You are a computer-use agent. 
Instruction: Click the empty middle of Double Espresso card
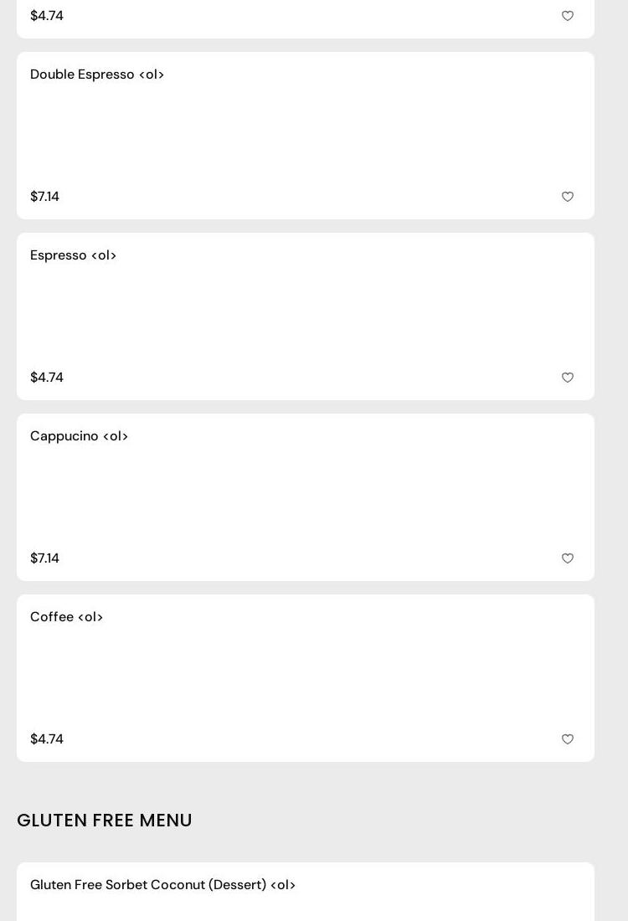tap(306, 136)
